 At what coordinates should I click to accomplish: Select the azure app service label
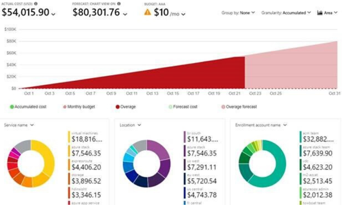[x=85, y=203]
